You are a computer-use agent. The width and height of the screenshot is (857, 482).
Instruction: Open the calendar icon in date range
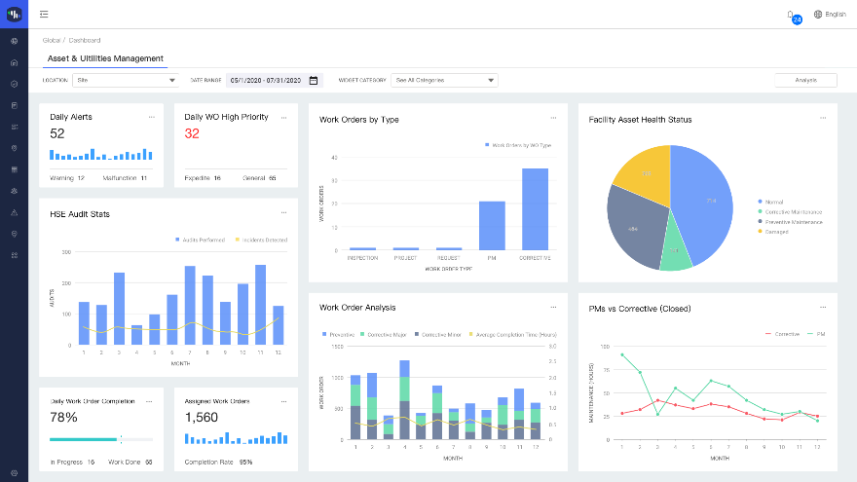(314, 80)
